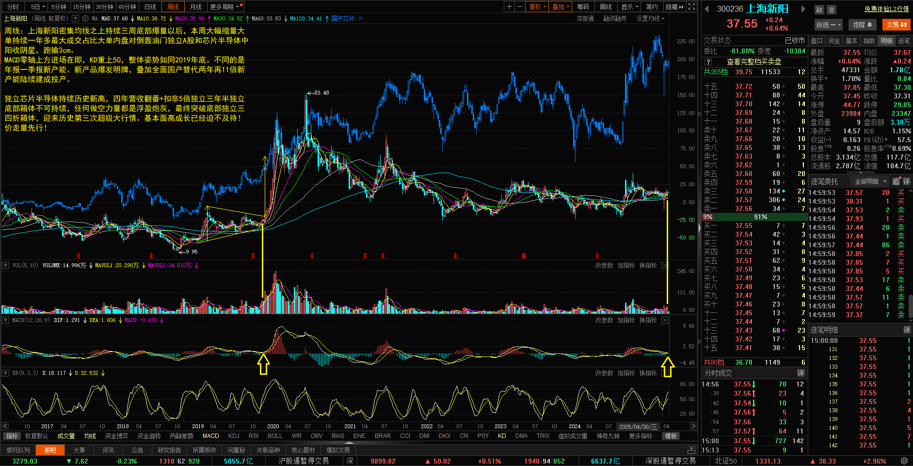Image resolution: width=913 pixels, height=466 pixels.
Task: Open 盘口 tab in right panel
Action: 817,41
